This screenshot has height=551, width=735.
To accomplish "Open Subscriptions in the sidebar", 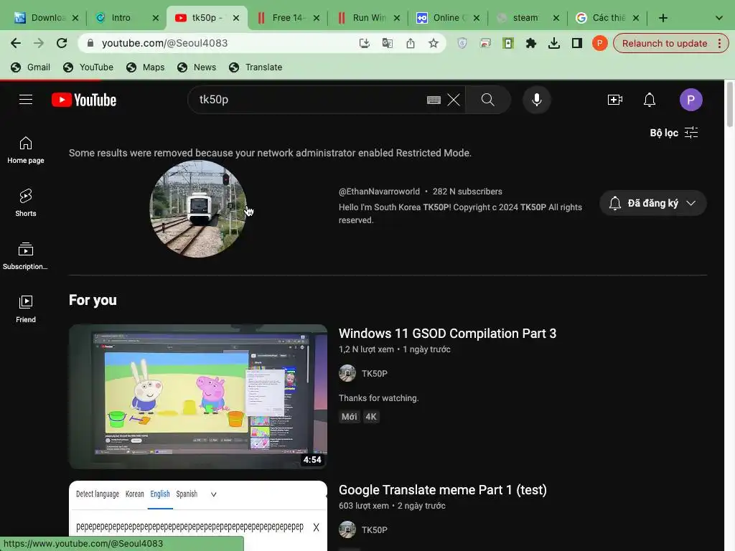I will (x=26, y=256).
